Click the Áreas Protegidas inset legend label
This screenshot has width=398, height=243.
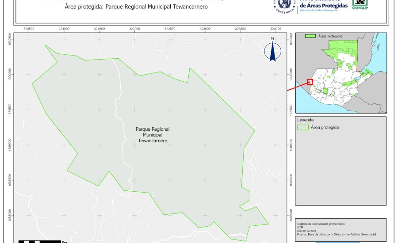(330, 36)
